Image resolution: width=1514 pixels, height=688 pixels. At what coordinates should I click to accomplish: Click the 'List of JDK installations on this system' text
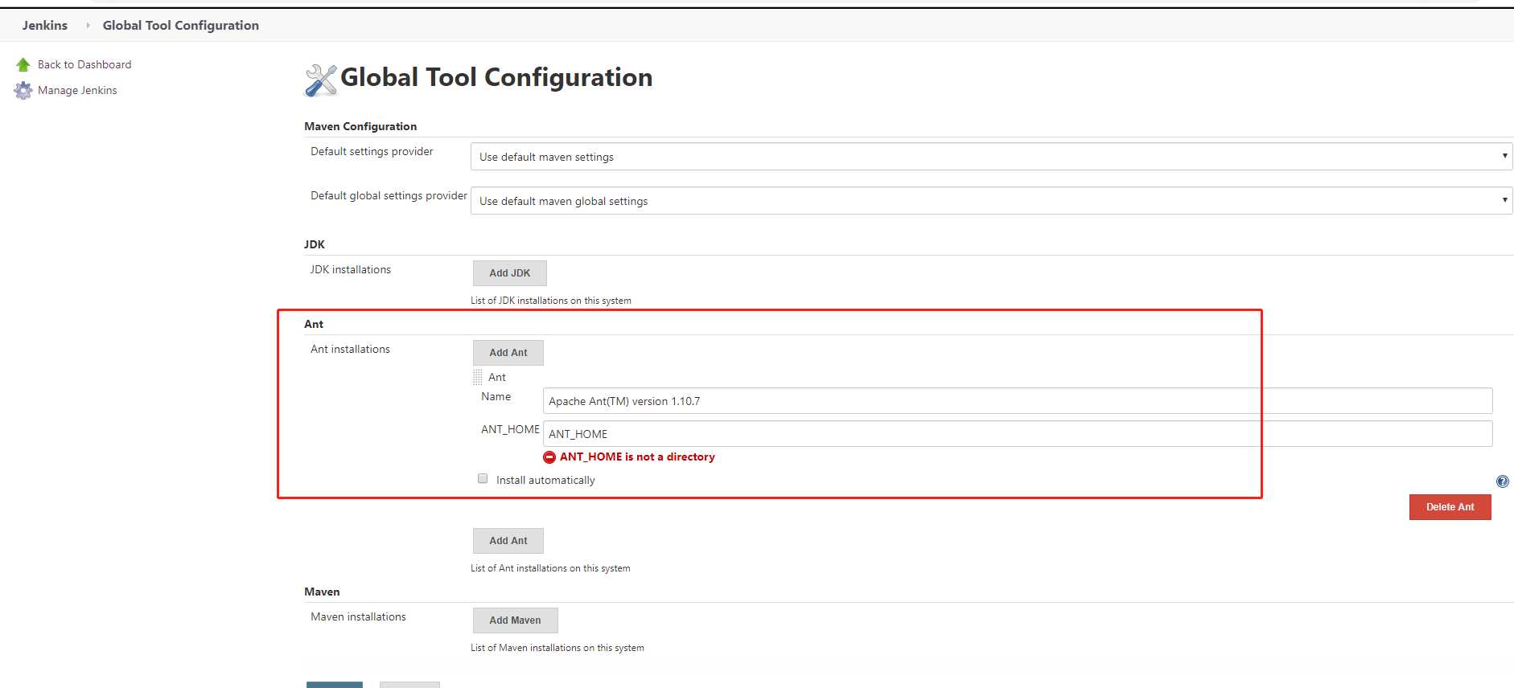[551, 301]
